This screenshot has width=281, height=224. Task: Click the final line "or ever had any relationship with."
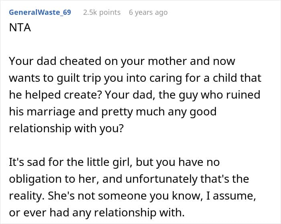point(115,212)
